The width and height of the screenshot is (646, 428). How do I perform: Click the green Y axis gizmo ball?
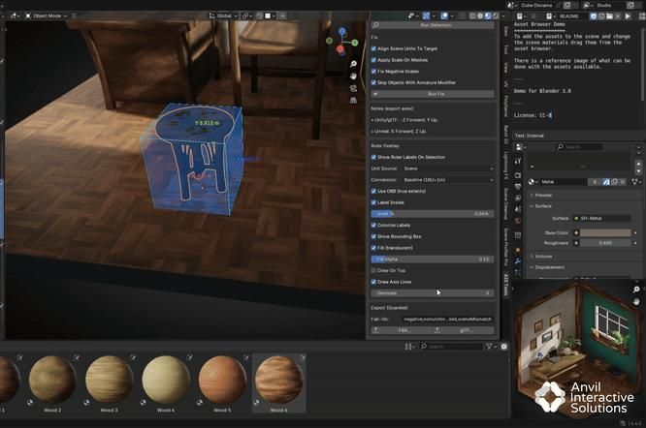click(355, 43)
